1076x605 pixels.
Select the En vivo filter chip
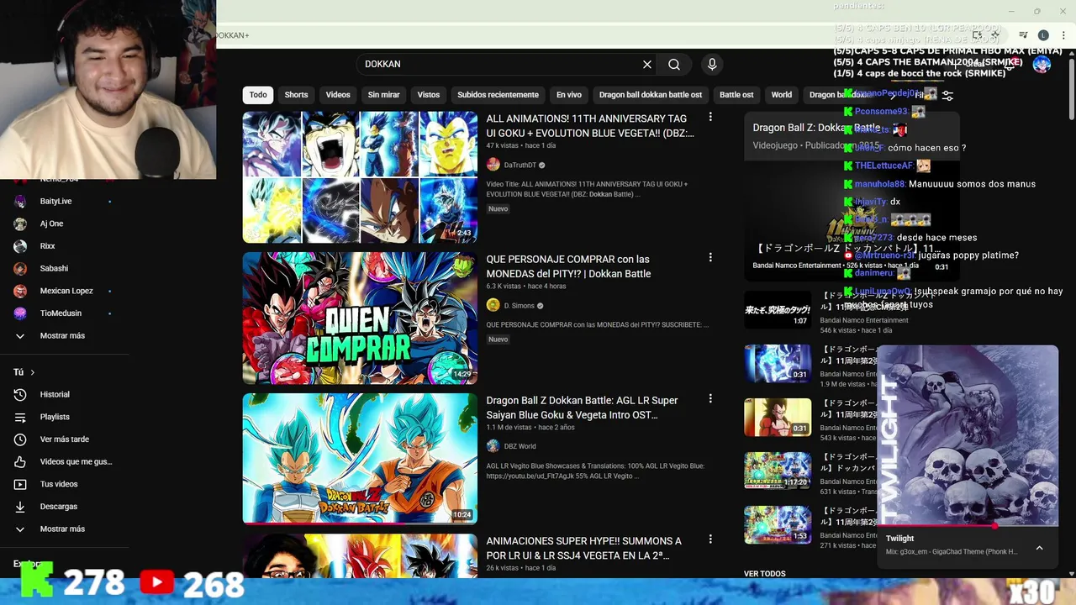(569, 95)
